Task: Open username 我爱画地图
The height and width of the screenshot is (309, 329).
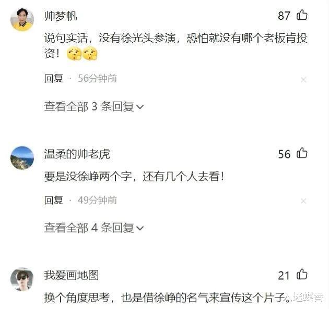Action: click(72, 275)
